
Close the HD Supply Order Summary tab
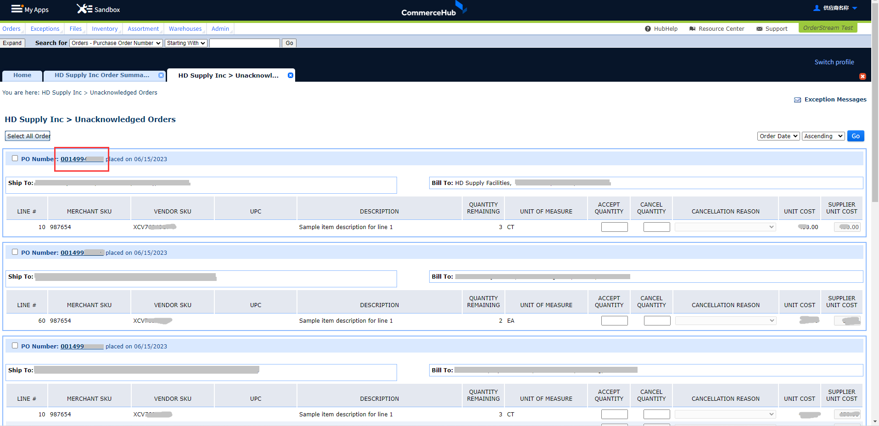(161, 75)
